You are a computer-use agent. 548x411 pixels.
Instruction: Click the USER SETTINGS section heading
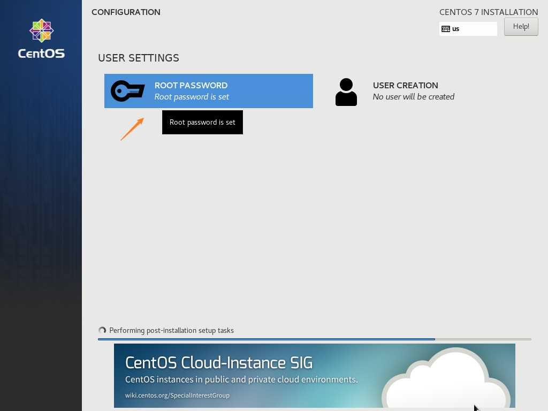click(x=138, y=58)
